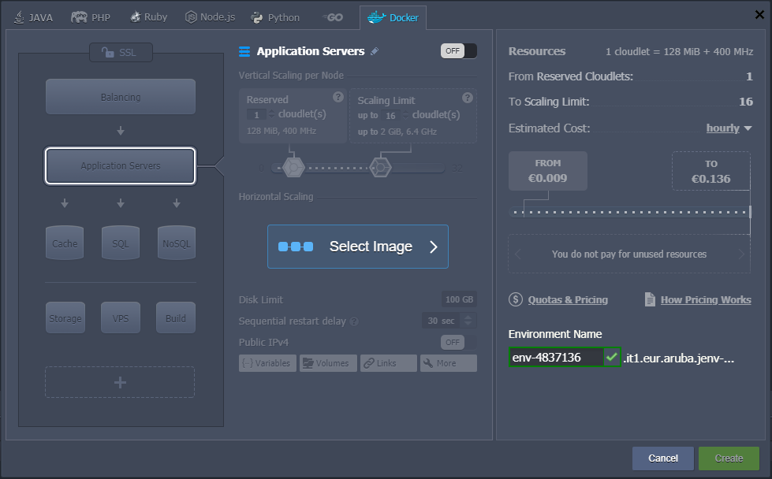Open the hourly estimated cost dropdown

[x=729, y=128]
